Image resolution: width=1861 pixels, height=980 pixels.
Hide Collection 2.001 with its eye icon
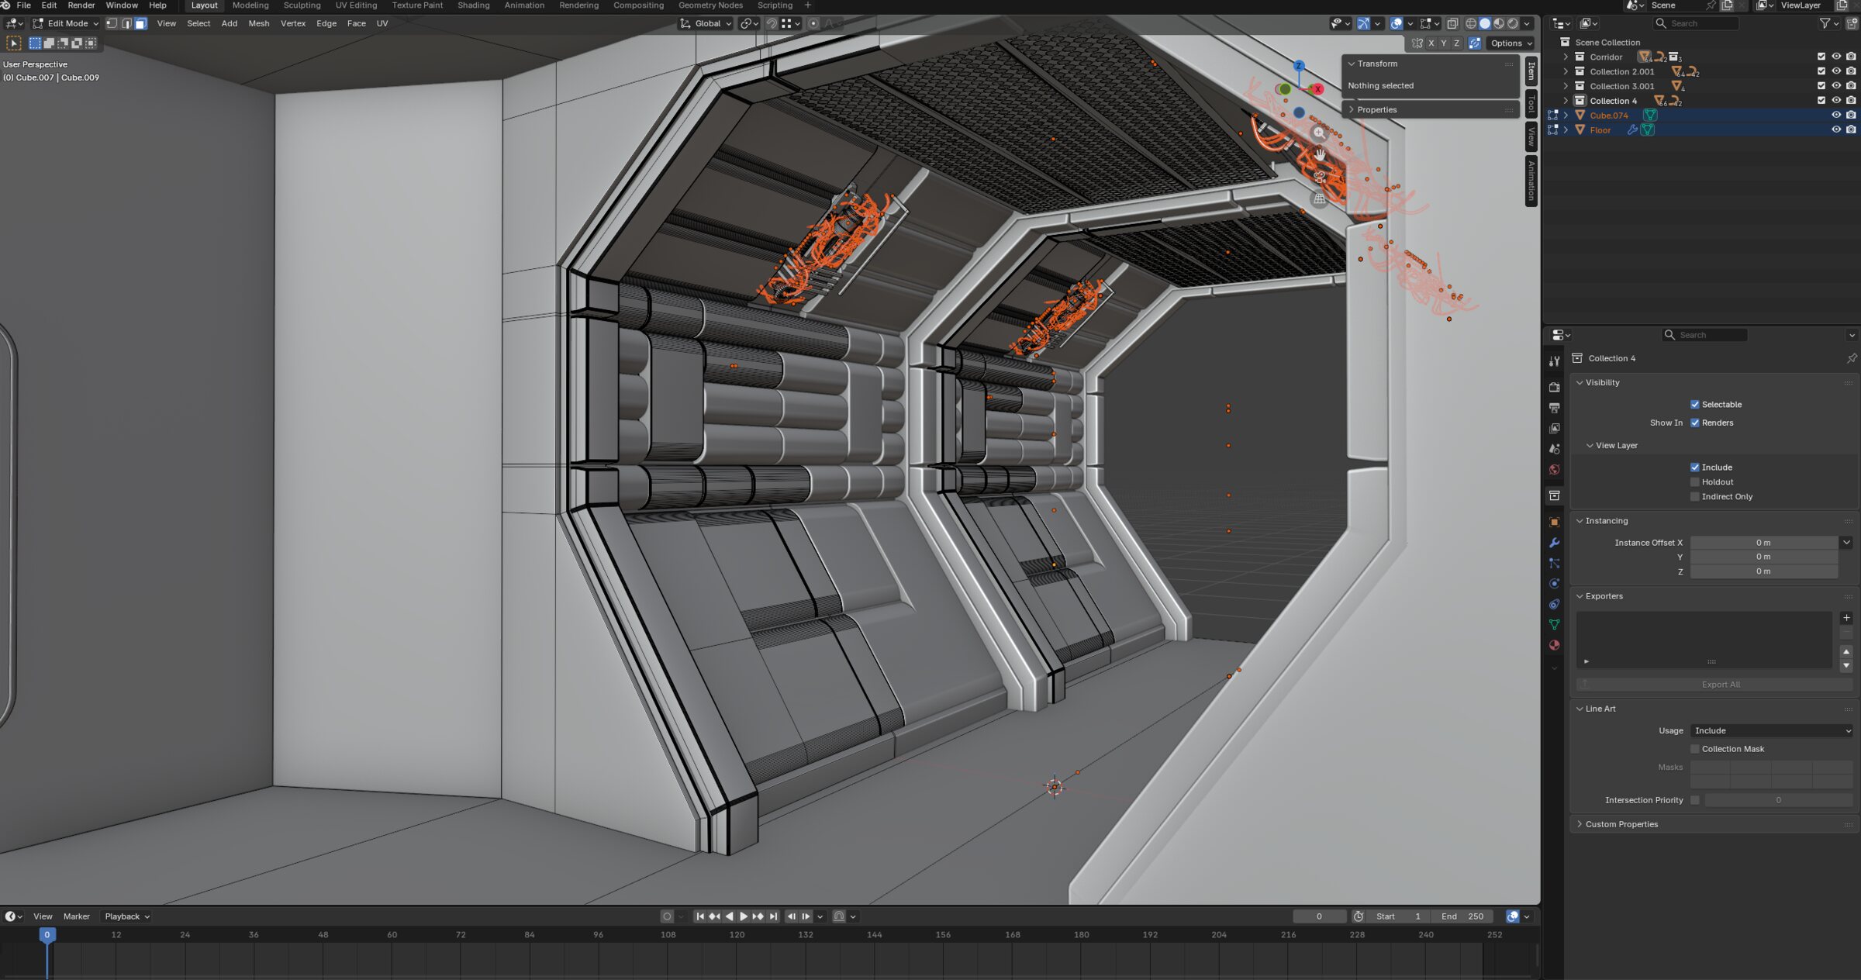pyautogui.click(x=1836, y=71)
